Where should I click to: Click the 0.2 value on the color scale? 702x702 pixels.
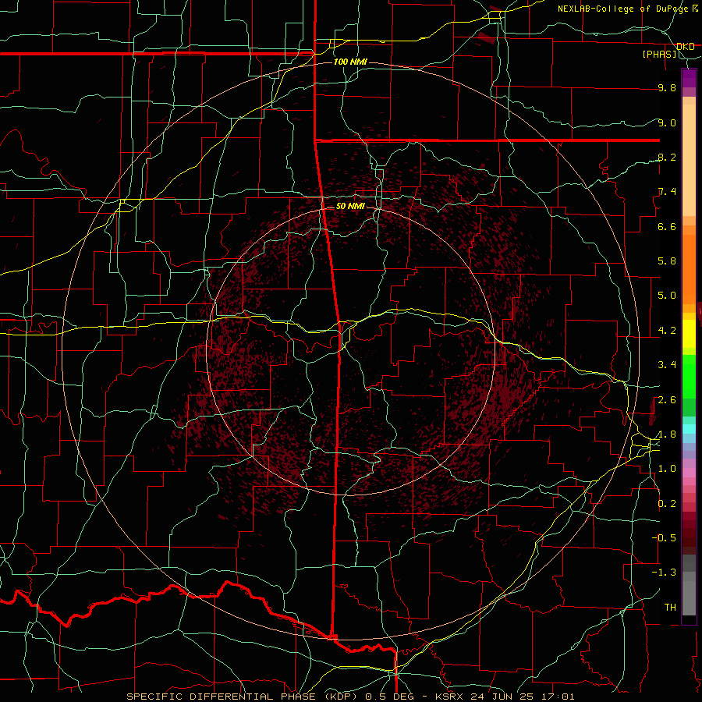point(667,504)
